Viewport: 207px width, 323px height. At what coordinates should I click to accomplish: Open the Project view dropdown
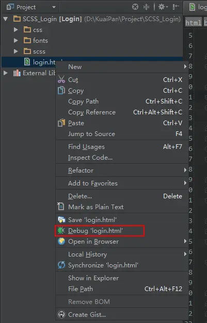pos(54,7)
